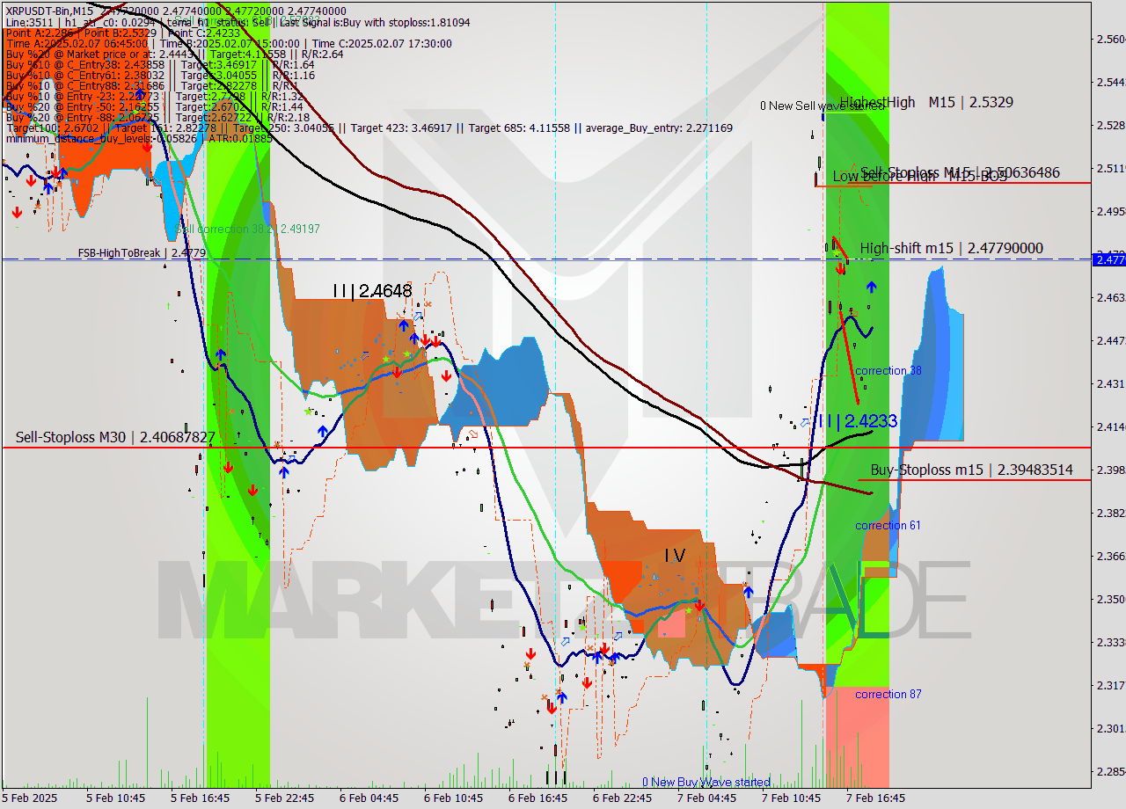
Task: Click the correction 87 level text
Action: (x=888, y=695)
